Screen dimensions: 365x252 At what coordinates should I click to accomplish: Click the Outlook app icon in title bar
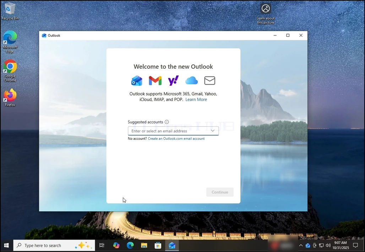[x=44, y=35]
